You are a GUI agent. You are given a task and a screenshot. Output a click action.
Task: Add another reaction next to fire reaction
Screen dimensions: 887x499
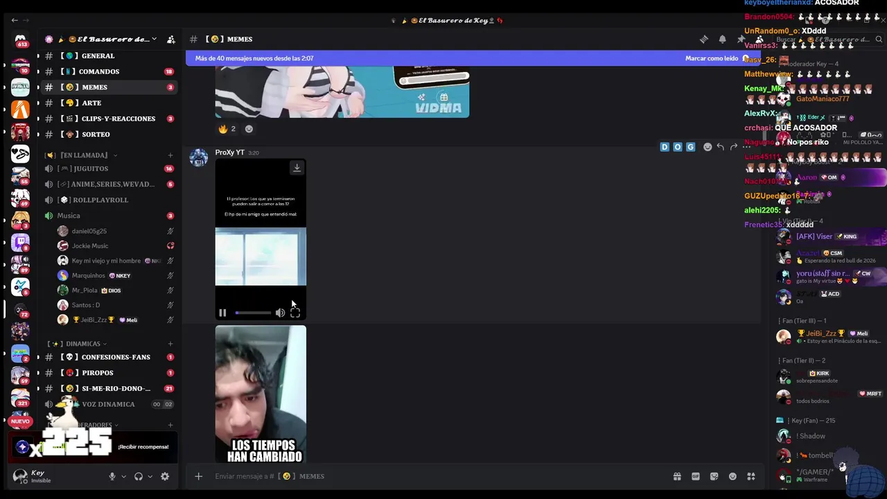pos(249,129)
